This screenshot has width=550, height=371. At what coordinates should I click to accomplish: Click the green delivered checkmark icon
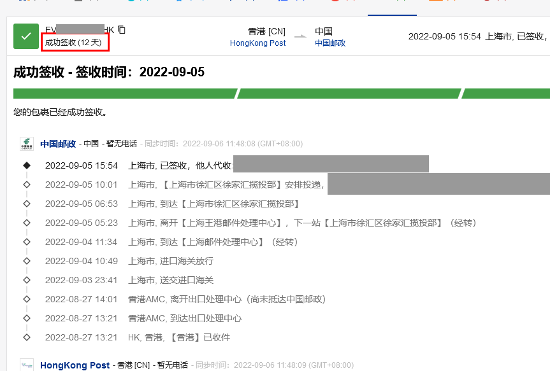[26, 36]
